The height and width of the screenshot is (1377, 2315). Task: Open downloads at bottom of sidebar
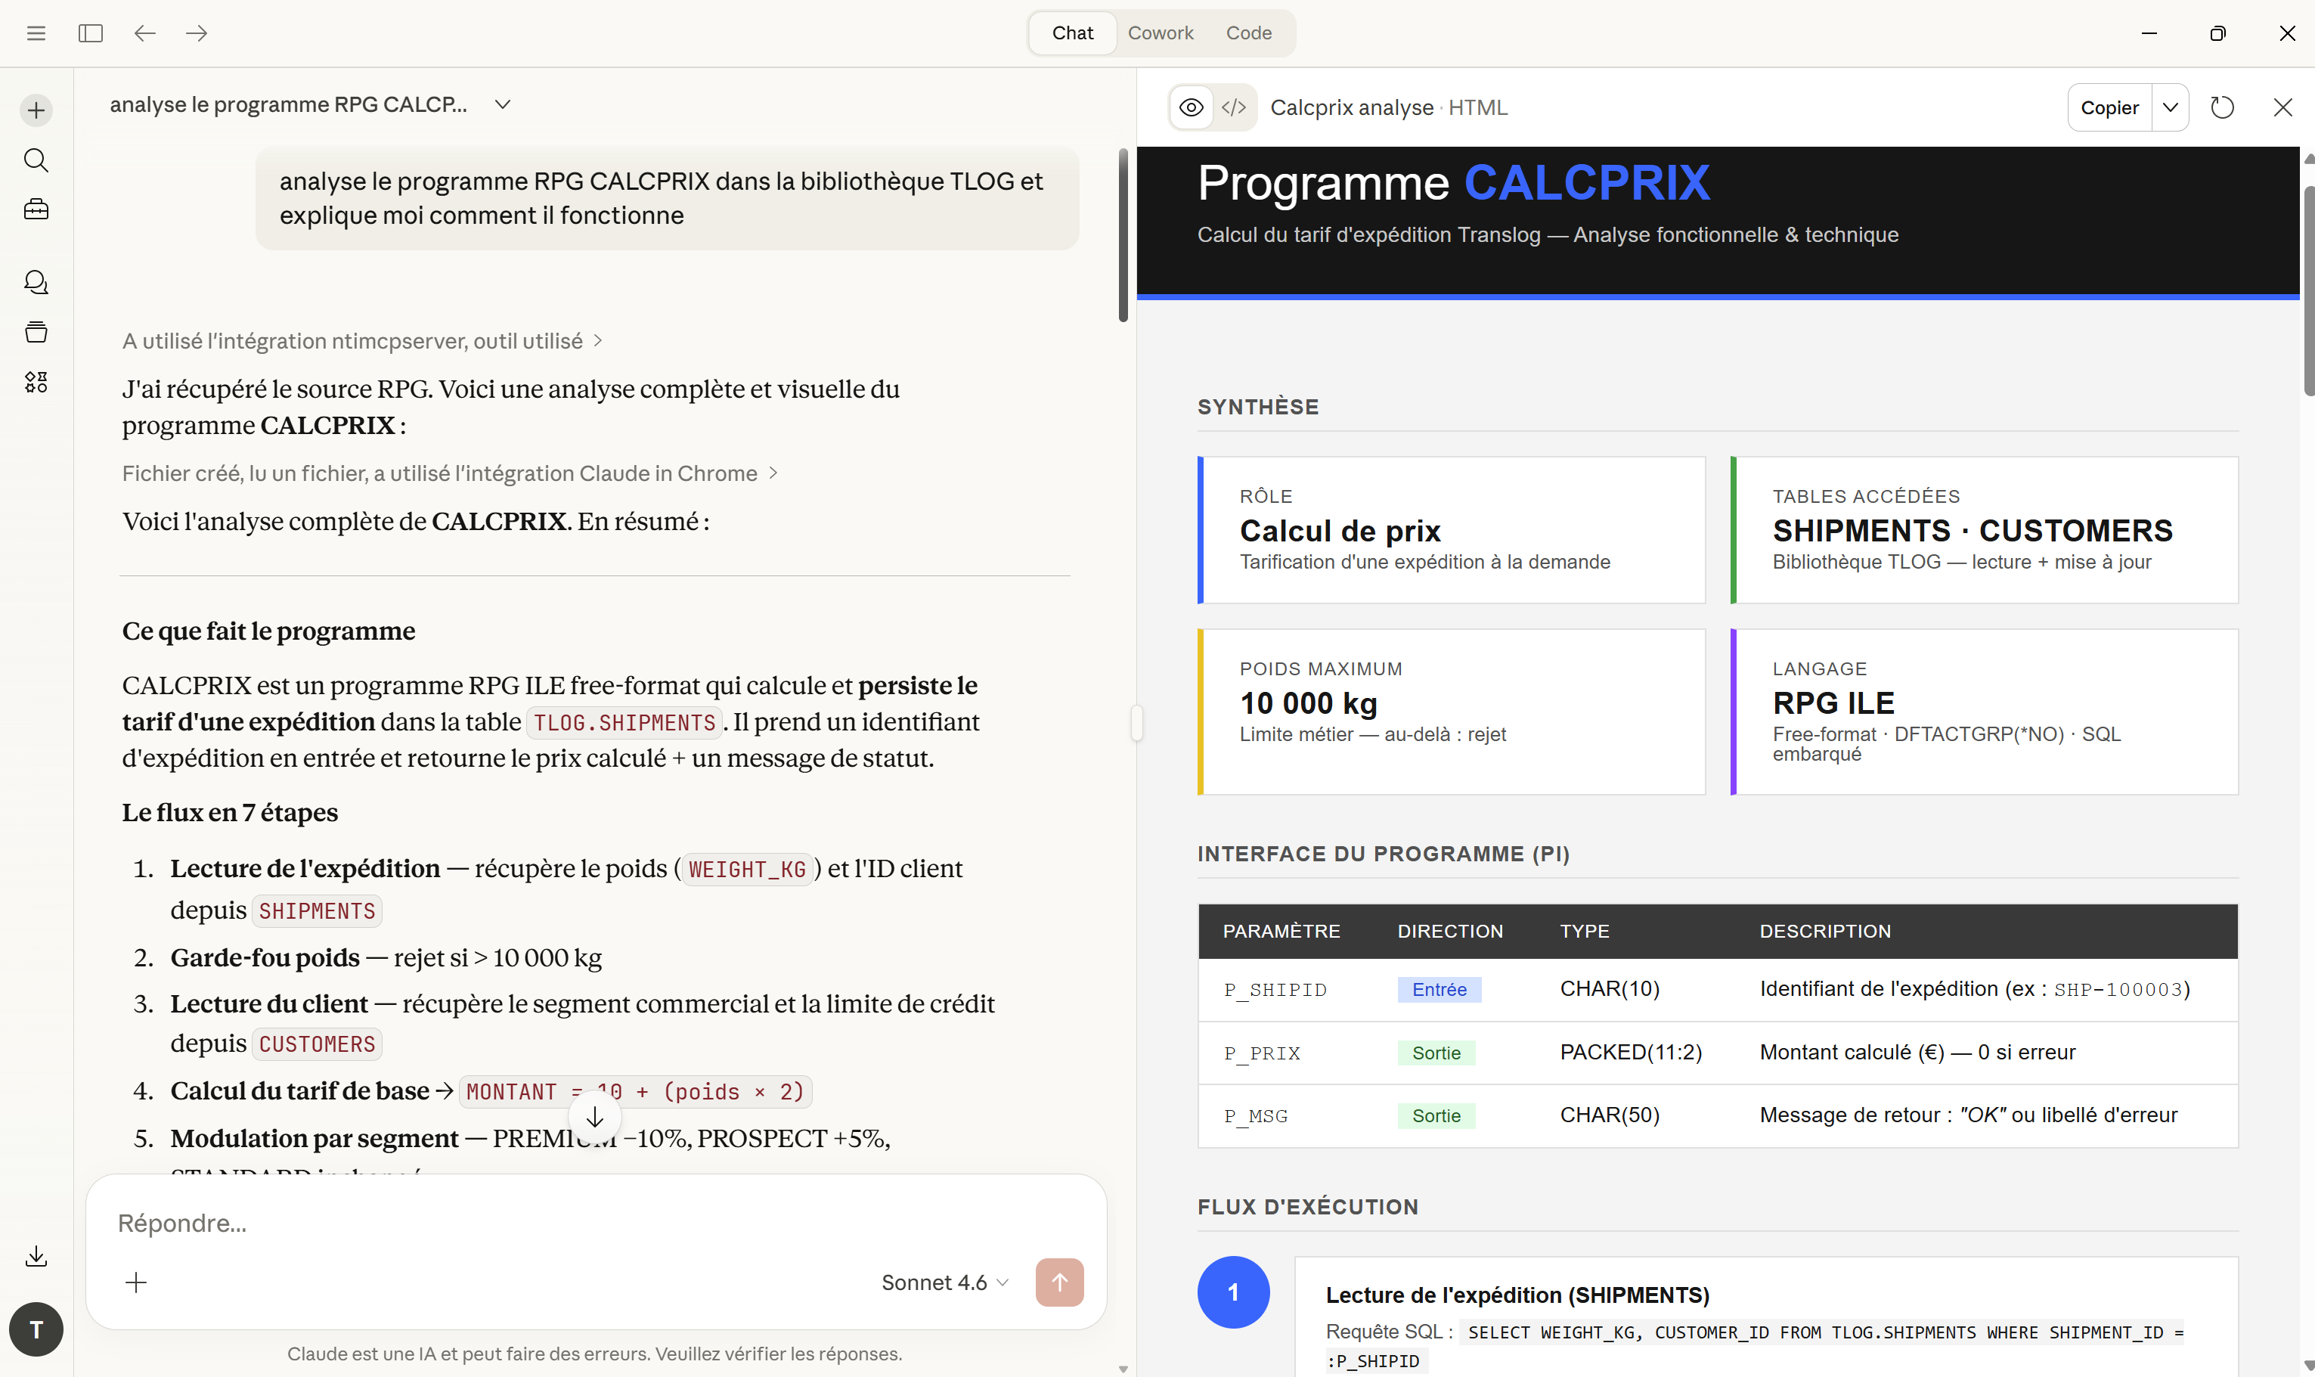(36, 1255)
